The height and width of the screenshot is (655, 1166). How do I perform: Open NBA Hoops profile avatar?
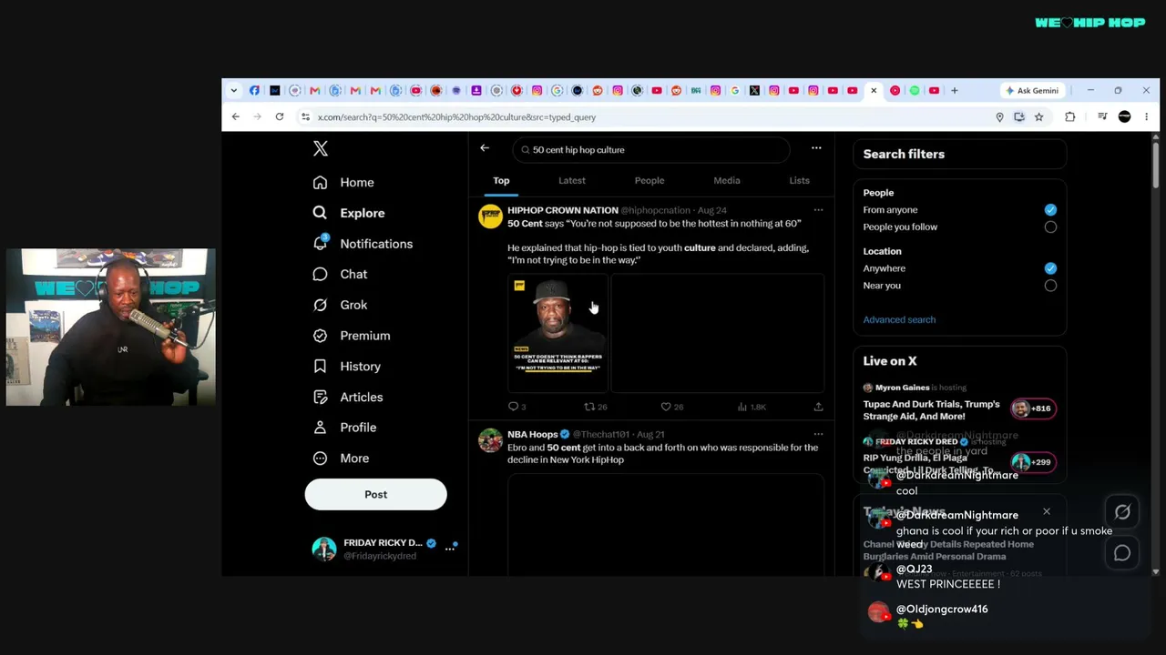click(x=490, y=440)
